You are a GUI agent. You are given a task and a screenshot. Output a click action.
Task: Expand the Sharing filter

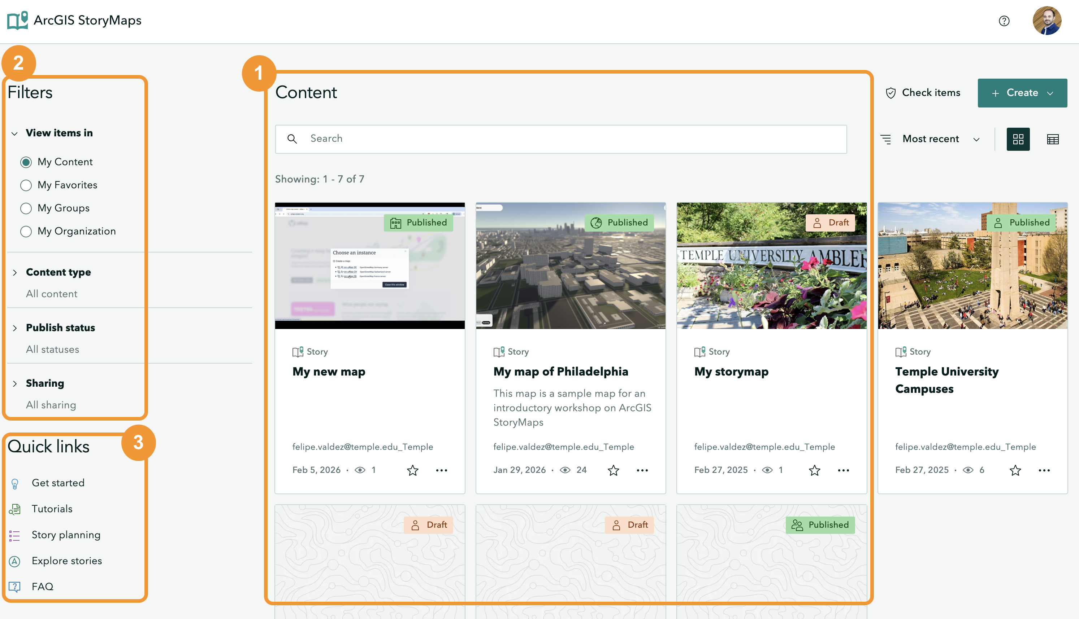pyautogui.click(x=14, y=383)
